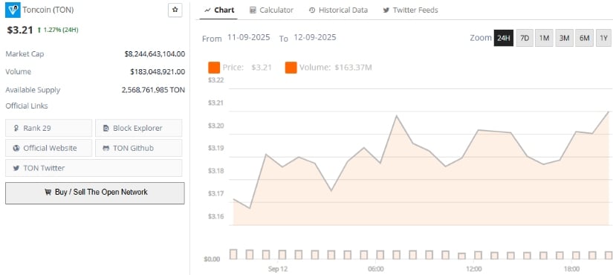Click the Toncoin logo icon

13,10
